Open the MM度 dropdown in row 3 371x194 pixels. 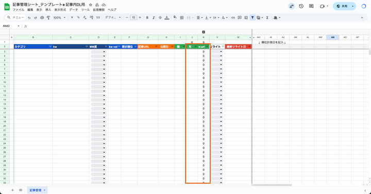pos(98,51)
